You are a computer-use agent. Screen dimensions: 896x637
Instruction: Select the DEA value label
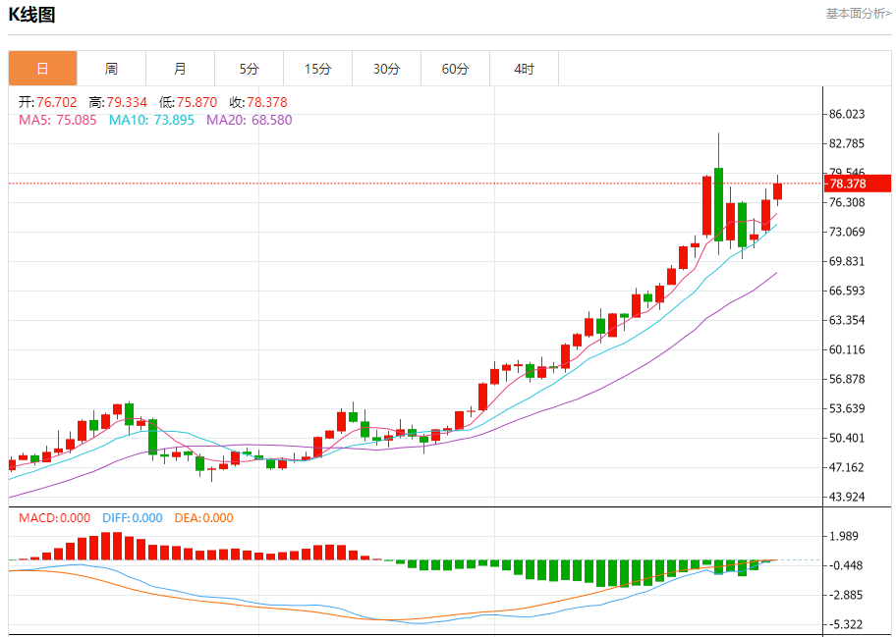point(203,517)
